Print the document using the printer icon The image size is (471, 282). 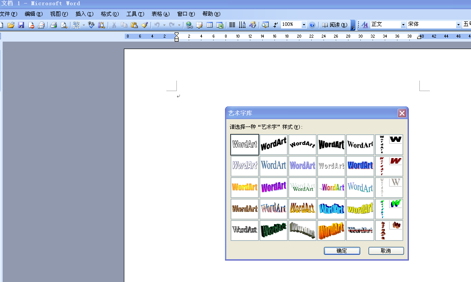[x=54, y=25]
